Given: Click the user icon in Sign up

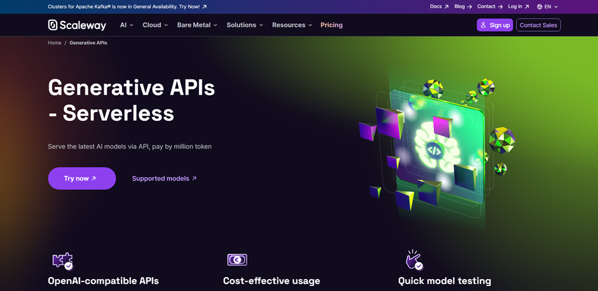Looking at the screenshot, I should point(483,25).
